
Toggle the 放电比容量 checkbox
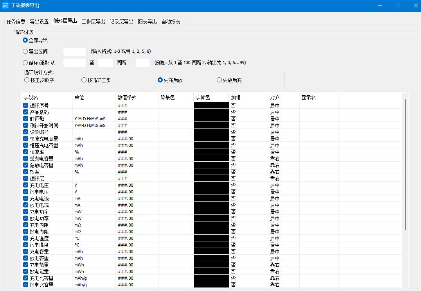(26, 285)
